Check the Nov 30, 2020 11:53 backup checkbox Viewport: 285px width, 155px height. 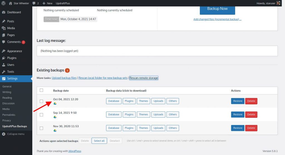[x=41, y=128]
